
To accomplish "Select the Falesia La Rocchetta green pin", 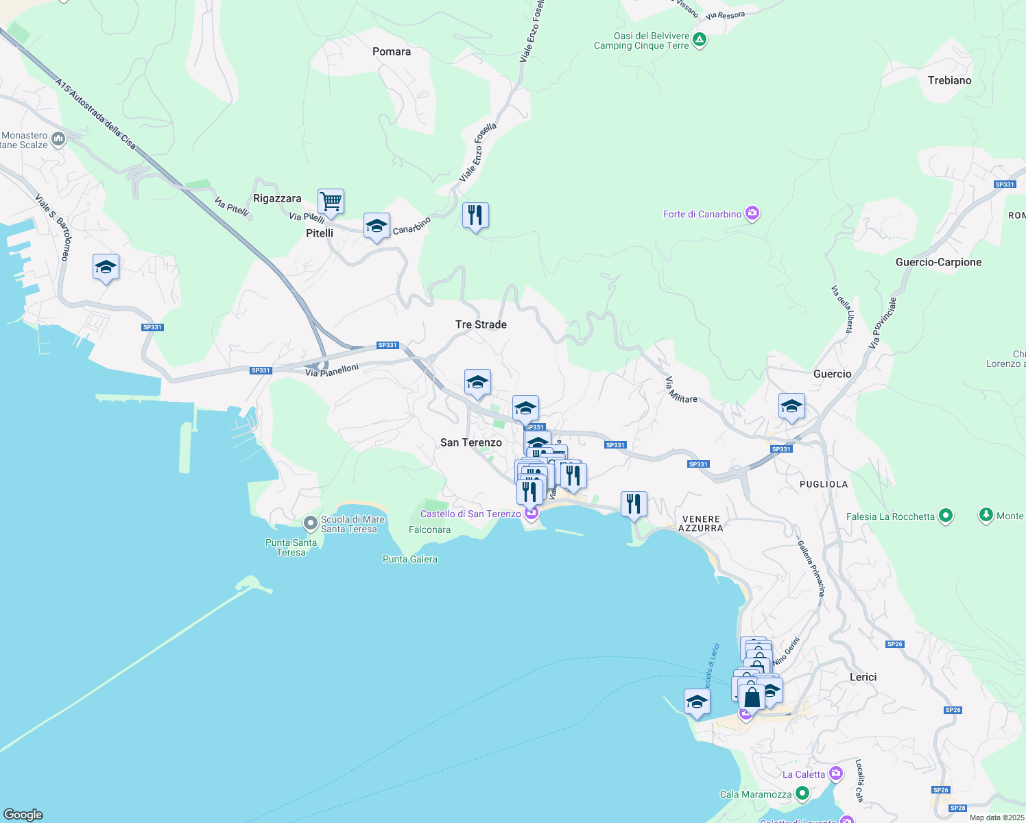I will click(946, 516).
